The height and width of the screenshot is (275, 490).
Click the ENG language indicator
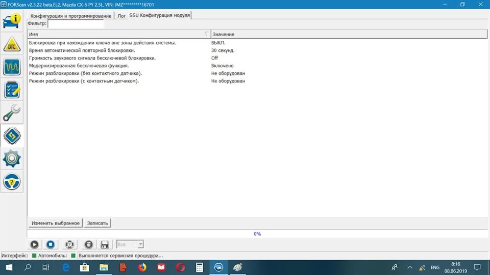click(435, 267)
